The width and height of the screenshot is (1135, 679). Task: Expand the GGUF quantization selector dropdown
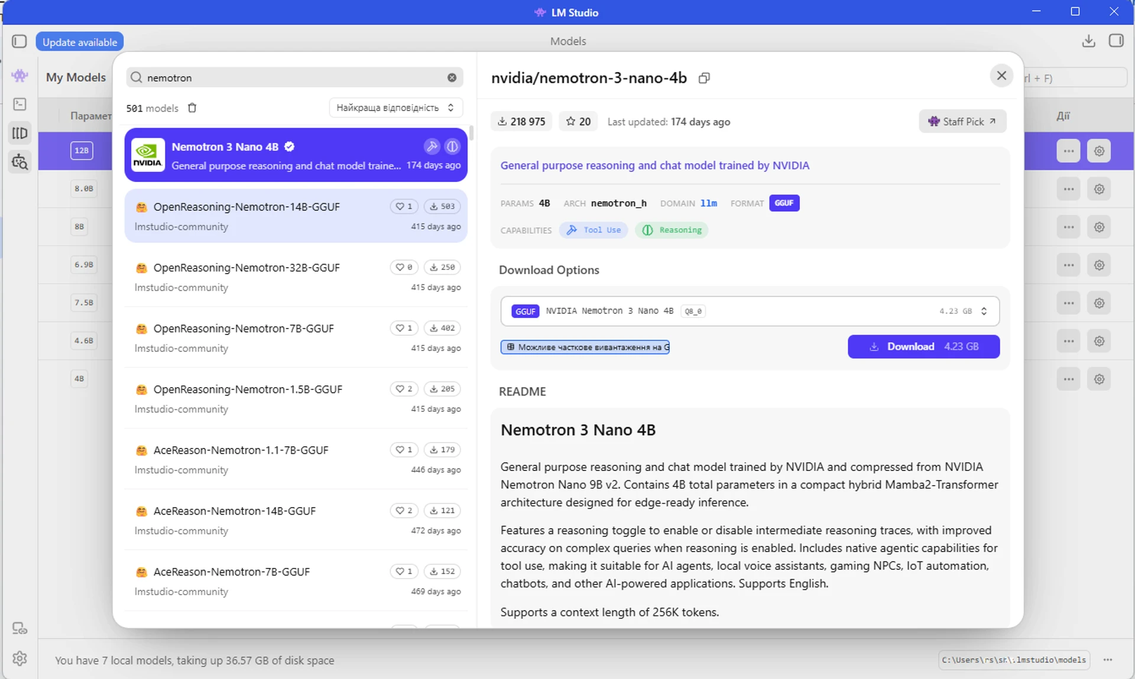tap(750, 311)
